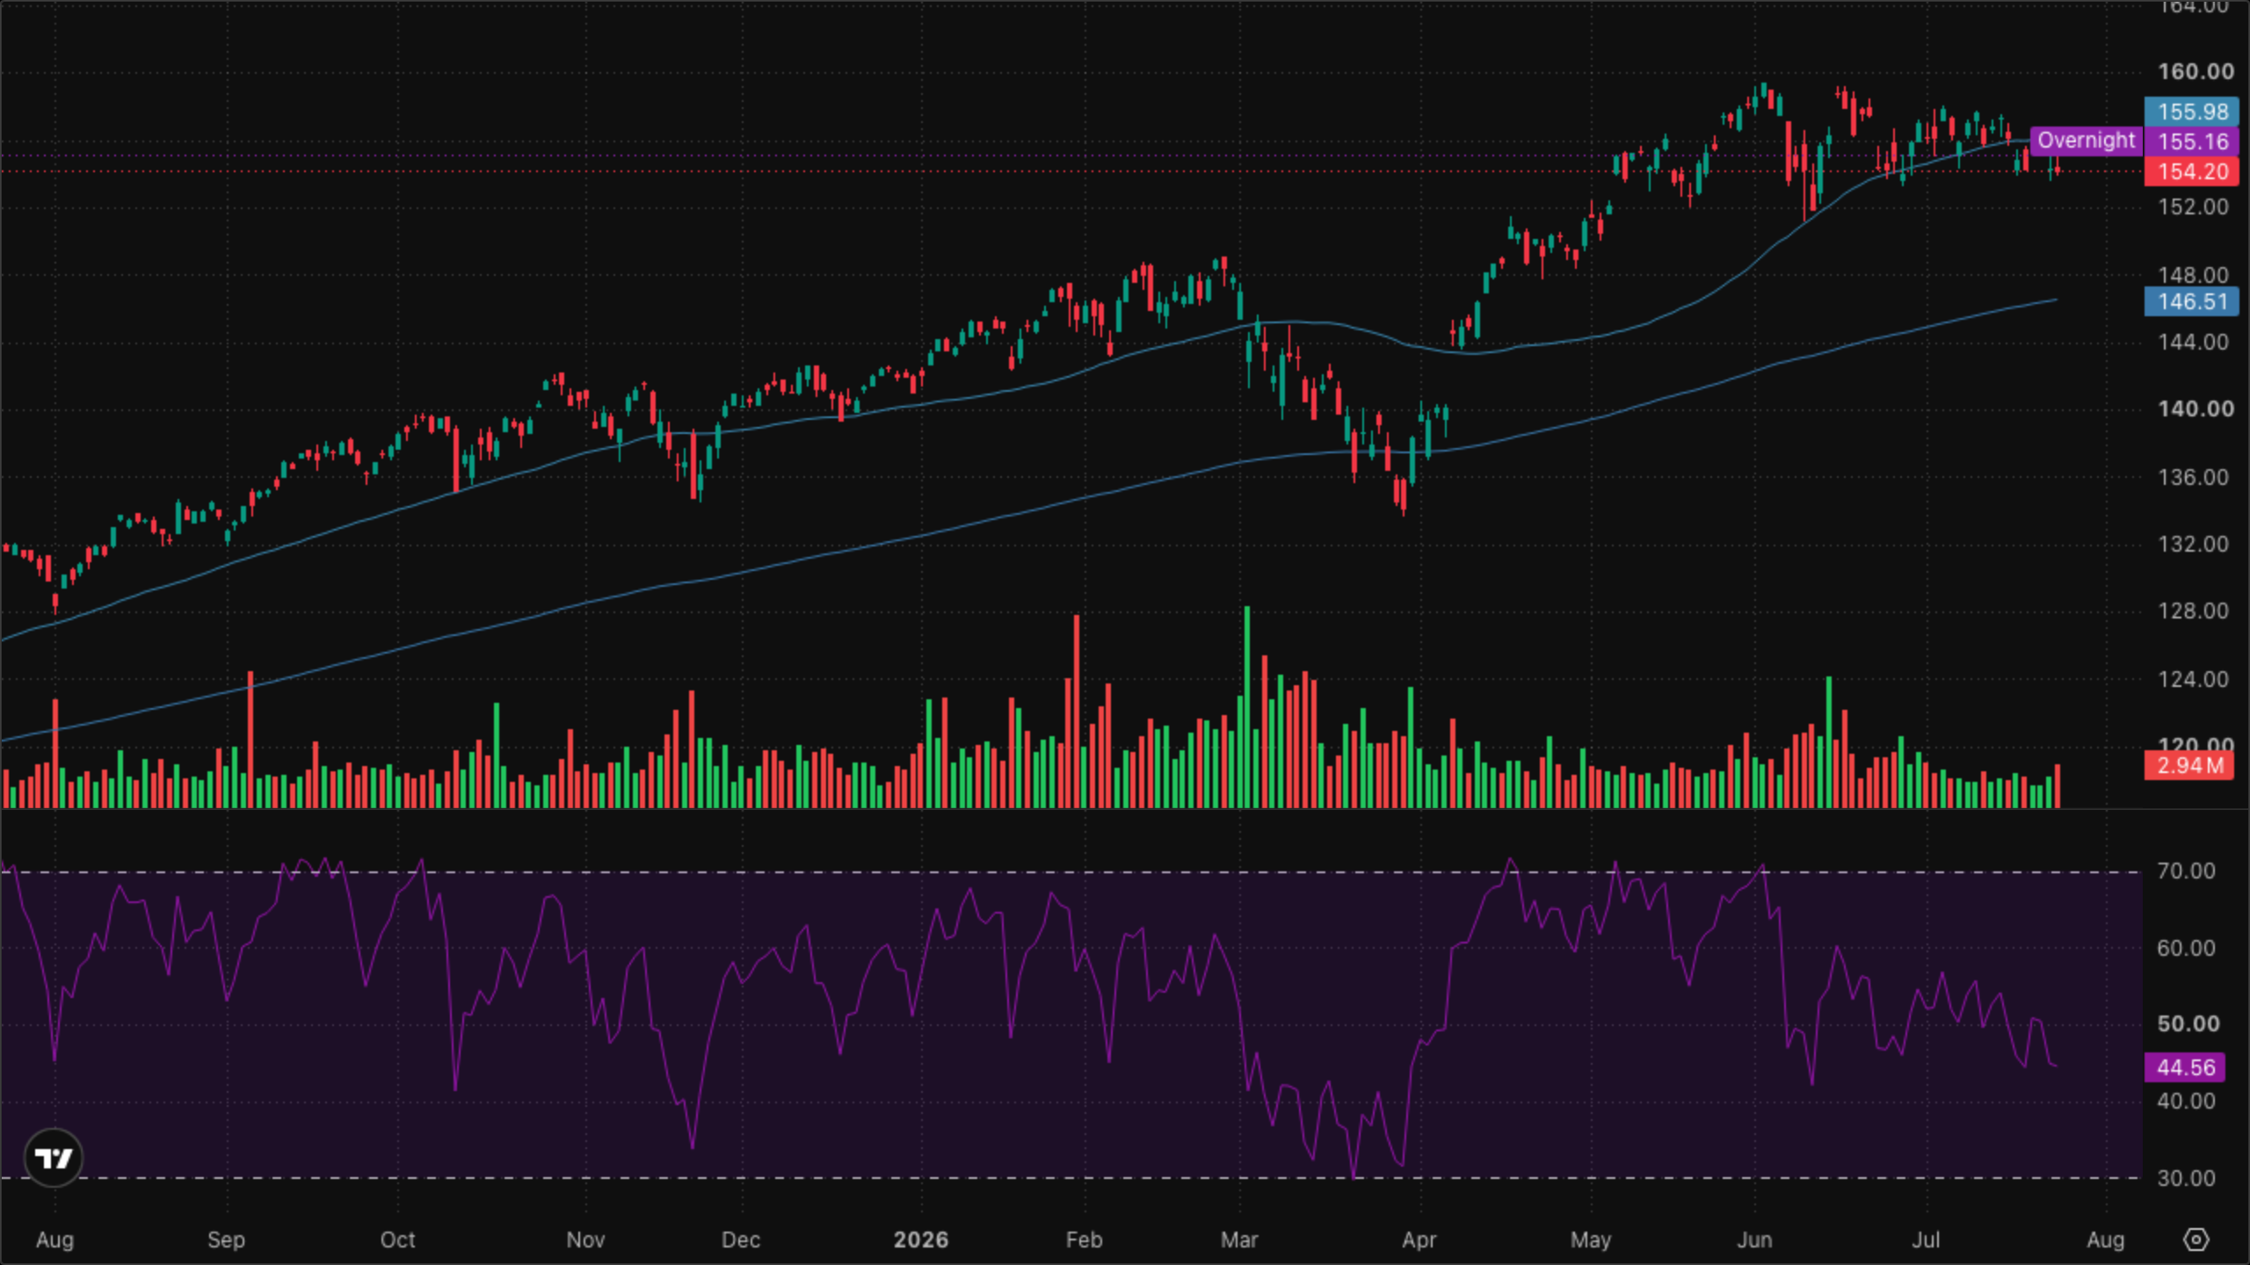Click the Overnight price label

coord(2086,141)
